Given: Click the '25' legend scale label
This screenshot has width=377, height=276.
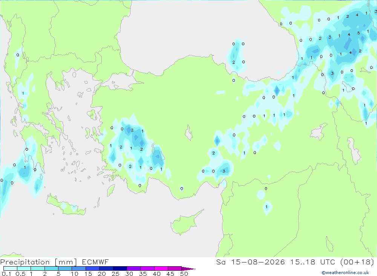Looking at the screenshot, I should coord(115,274).
